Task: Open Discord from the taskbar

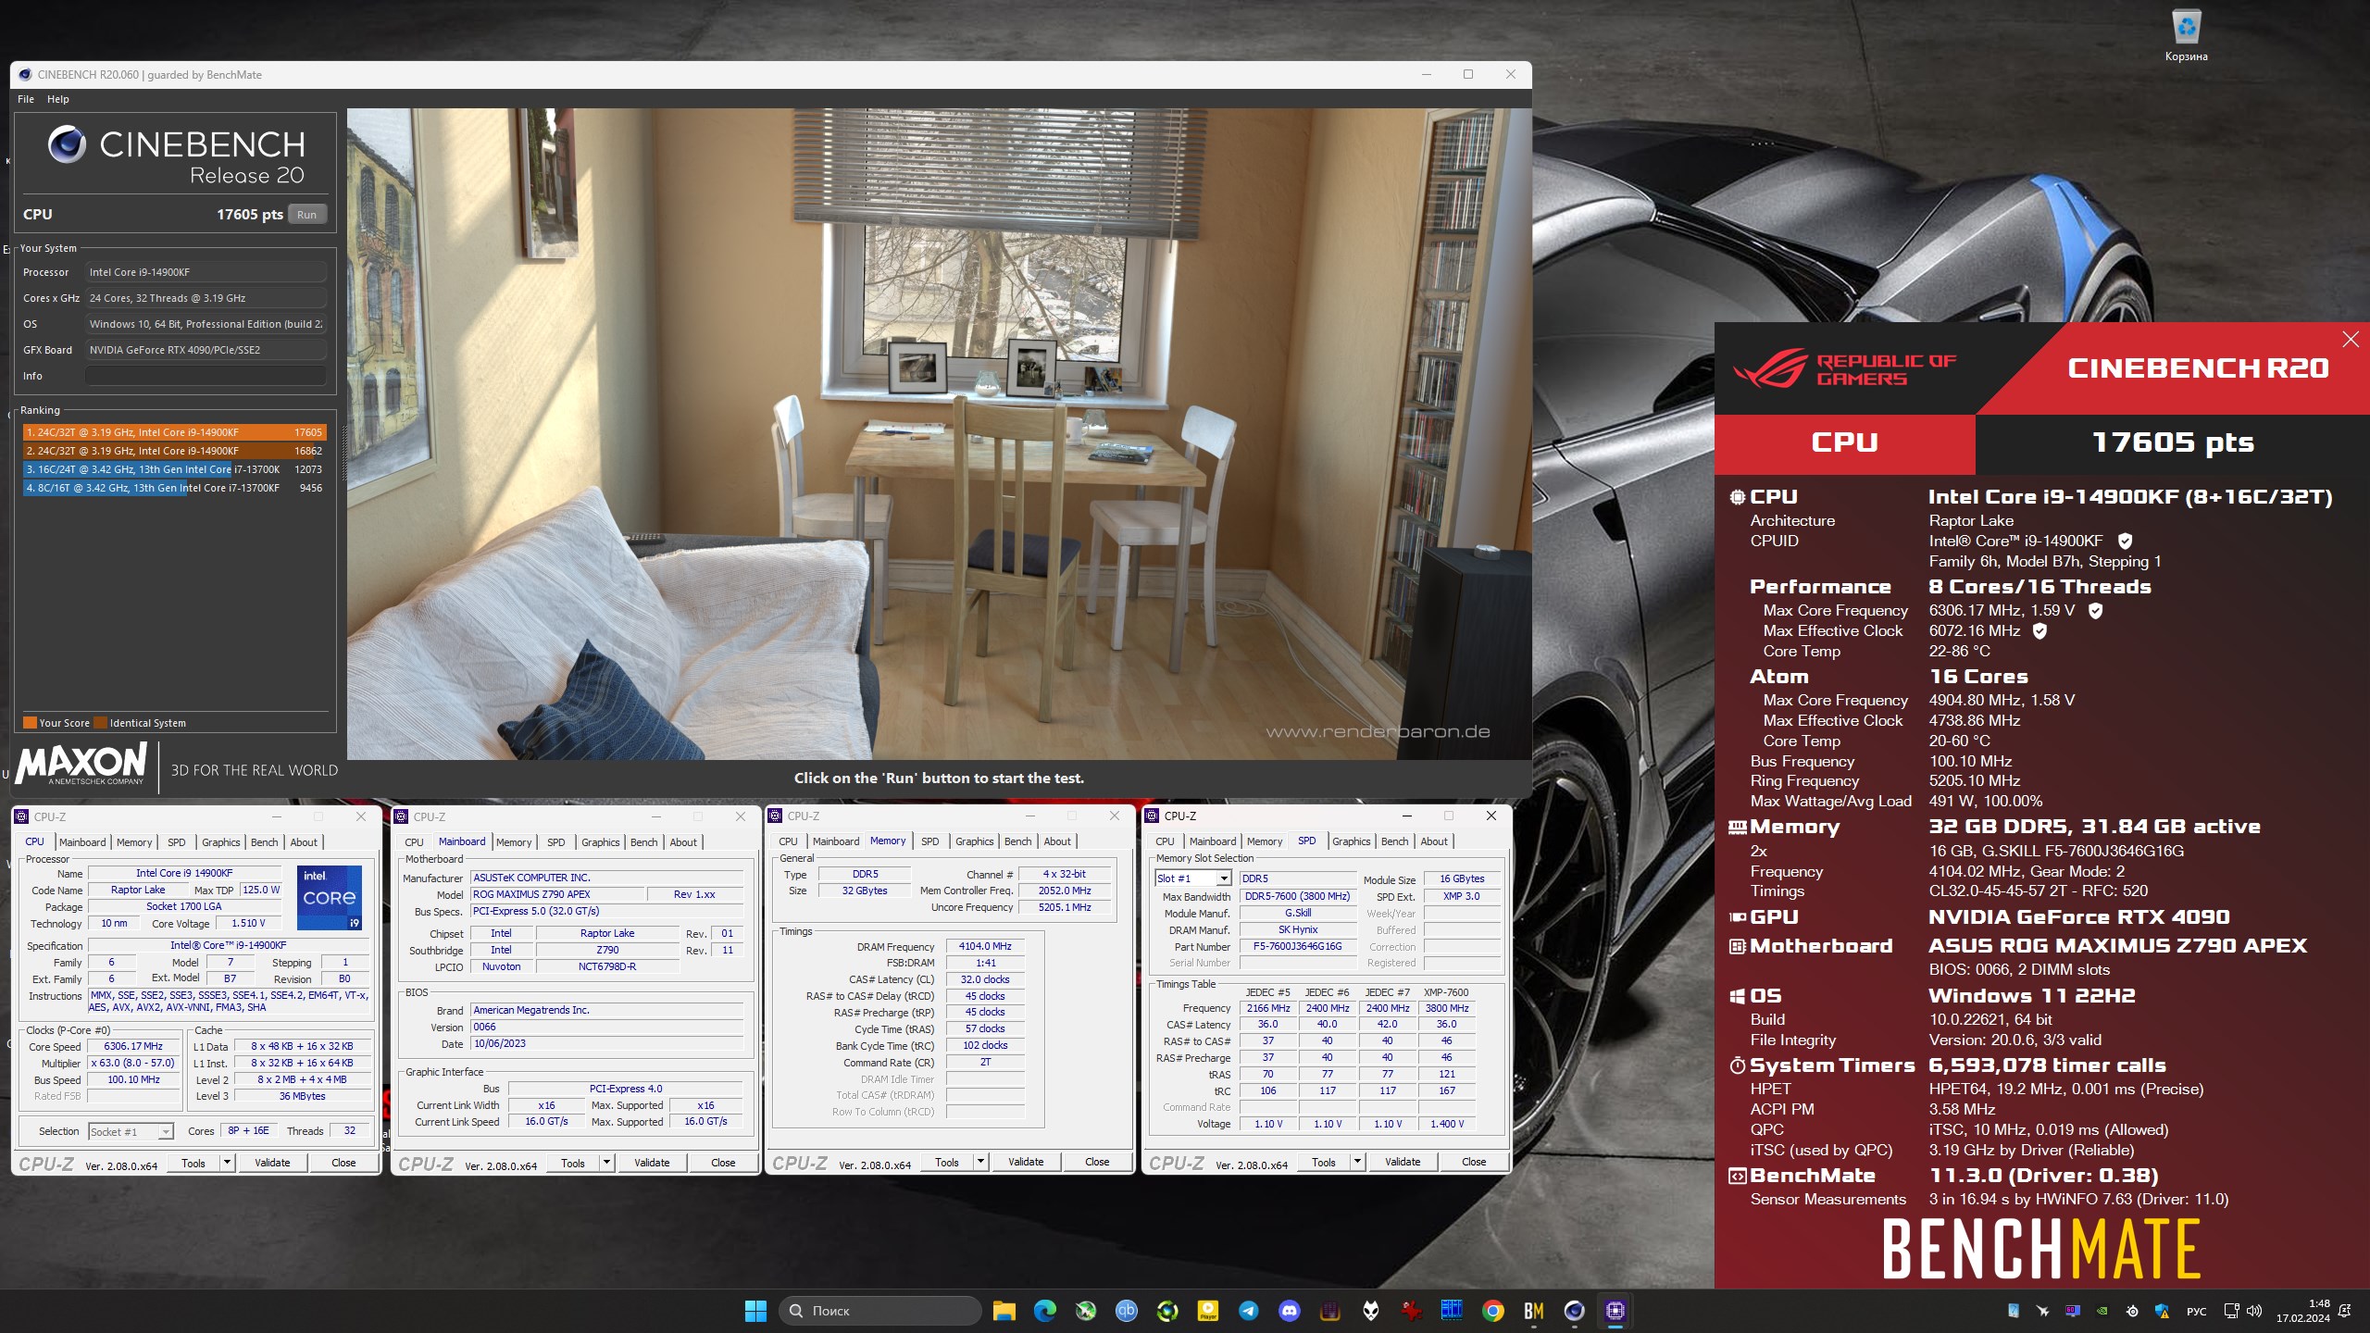Action: pos(1290,1311)
